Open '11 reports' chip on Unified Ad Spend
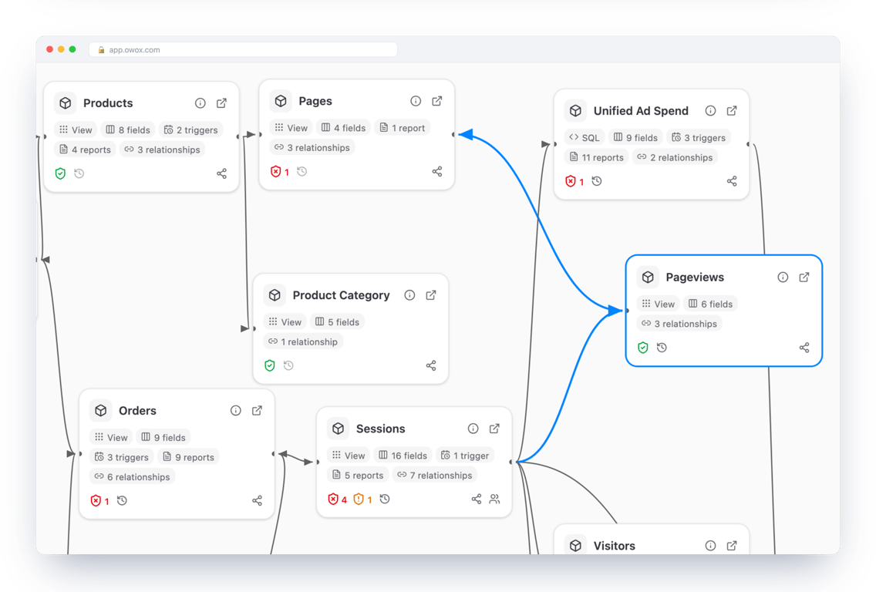Screen dimensions: 876x592 (x=597, y=157)
